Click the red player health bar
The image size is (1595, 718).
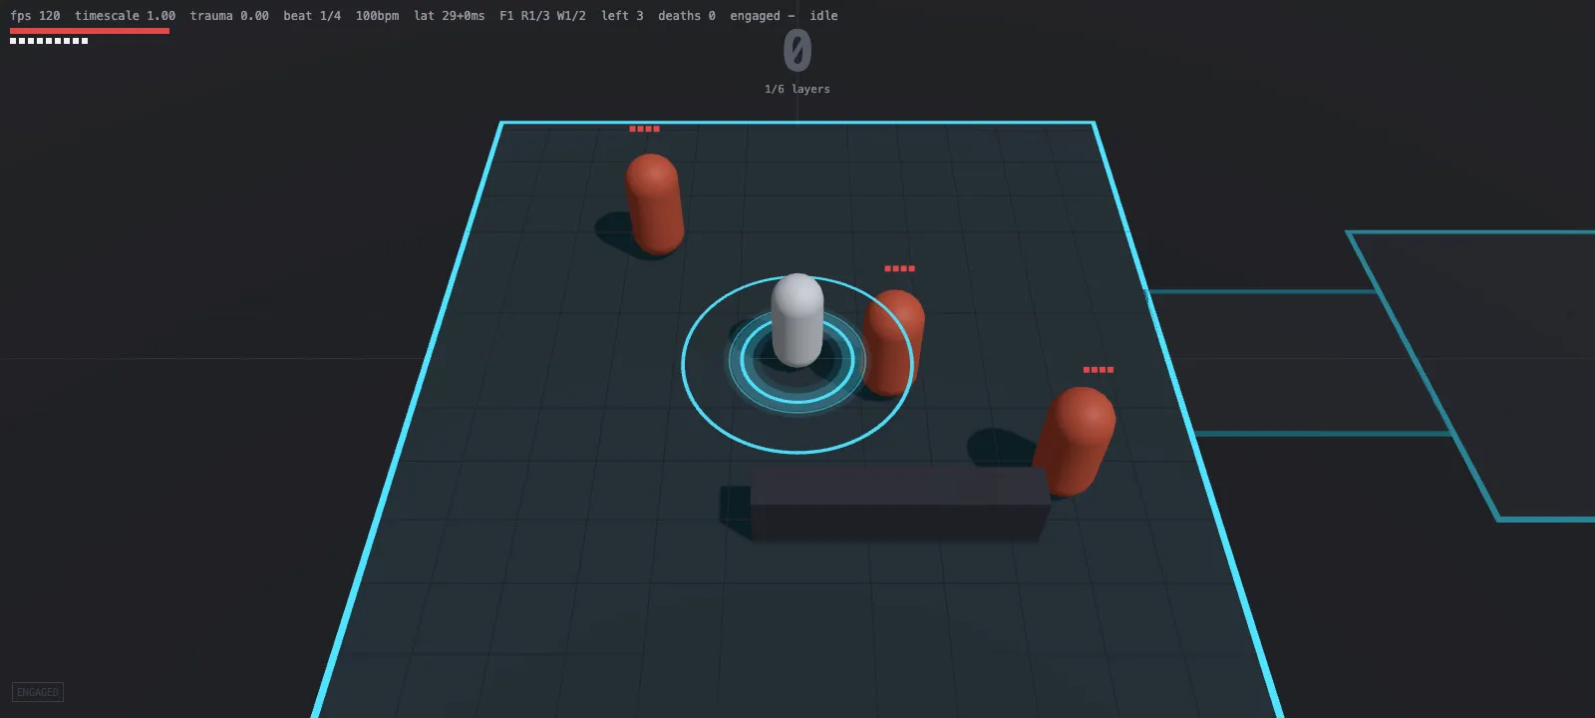(x=90, y=31)
